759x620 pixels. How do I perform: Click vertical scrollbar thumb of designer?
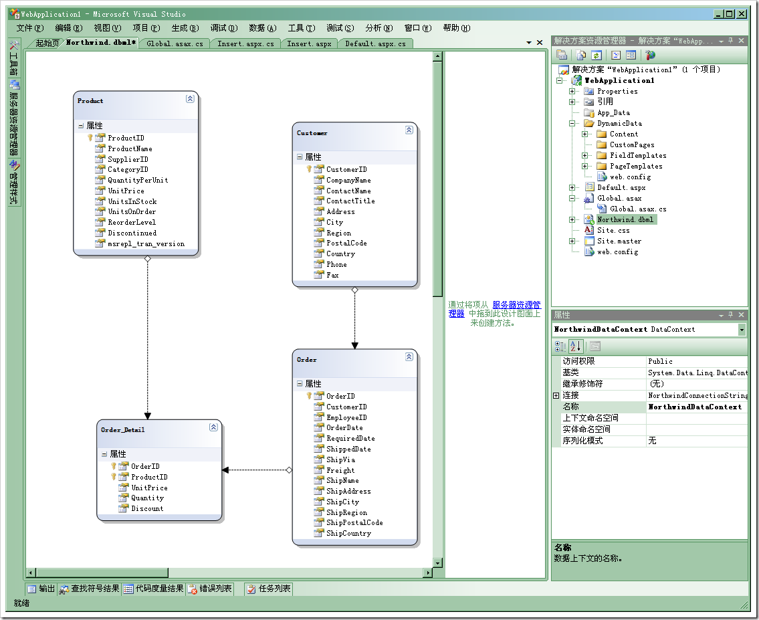pos(437,178)
